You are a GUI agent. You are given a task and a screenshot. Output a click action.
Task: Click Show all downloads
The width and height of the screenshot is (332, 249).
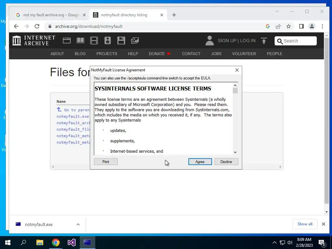305,224
